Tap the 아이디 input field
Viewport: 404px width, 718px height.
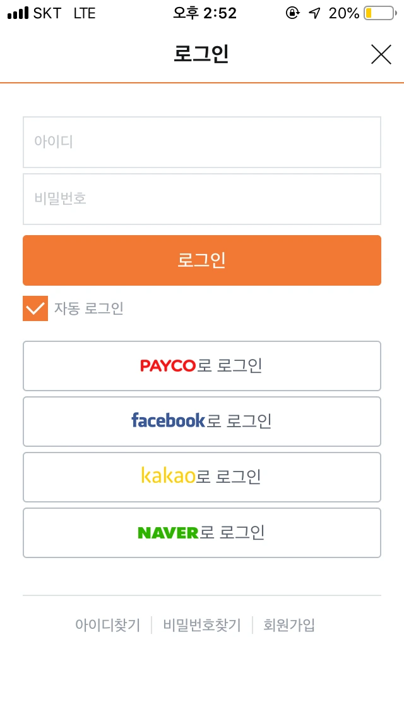point(202,142)
